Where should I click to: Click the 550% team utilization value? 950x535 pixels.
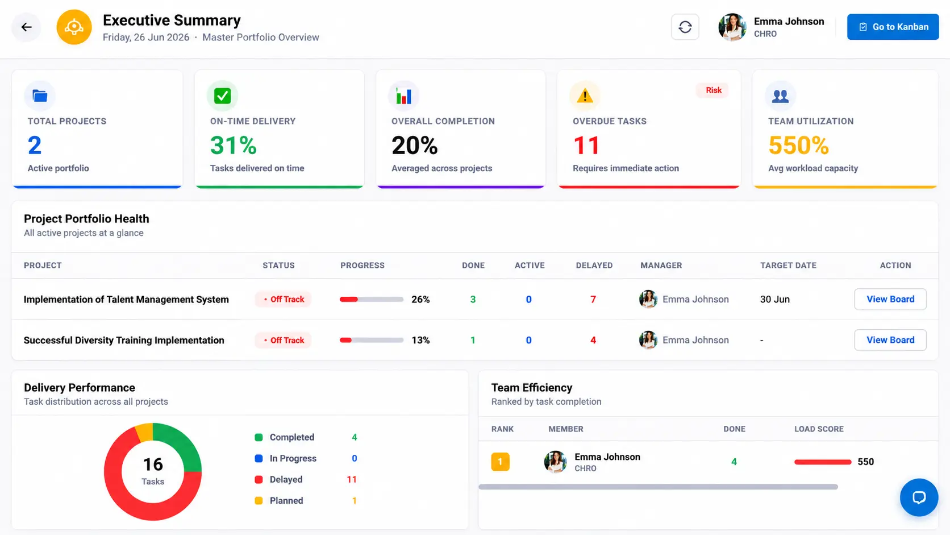click(798, 146)
